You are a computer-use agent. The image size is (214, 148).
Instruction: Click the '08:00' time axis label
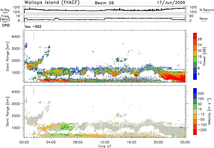pyautogui.click(x=78, y=142)
